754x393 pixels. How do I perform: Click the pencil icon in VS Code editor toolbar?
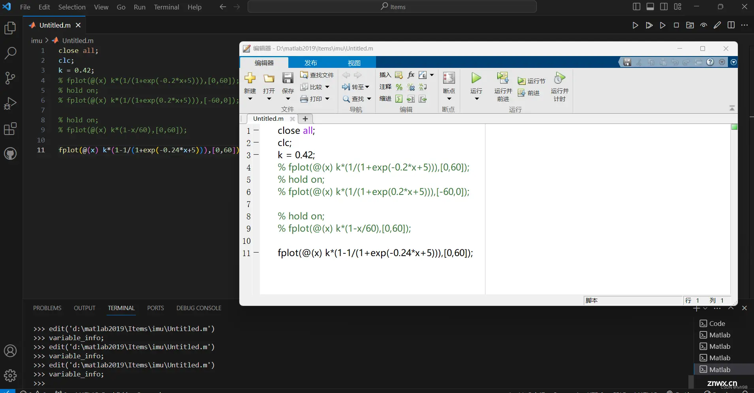[717, 25]
